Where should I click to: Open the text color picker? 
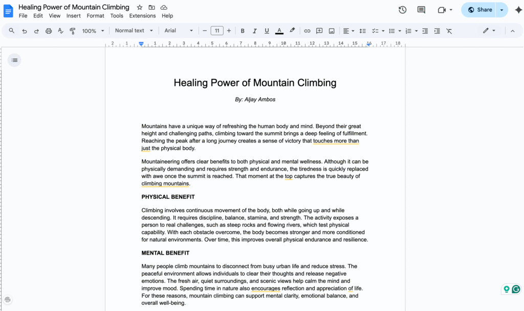point(279,31)
